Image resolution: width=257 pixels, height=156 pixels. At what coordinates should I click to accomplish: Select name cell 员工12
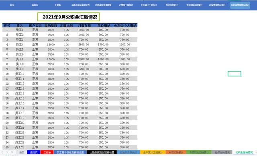click(20, 84)
